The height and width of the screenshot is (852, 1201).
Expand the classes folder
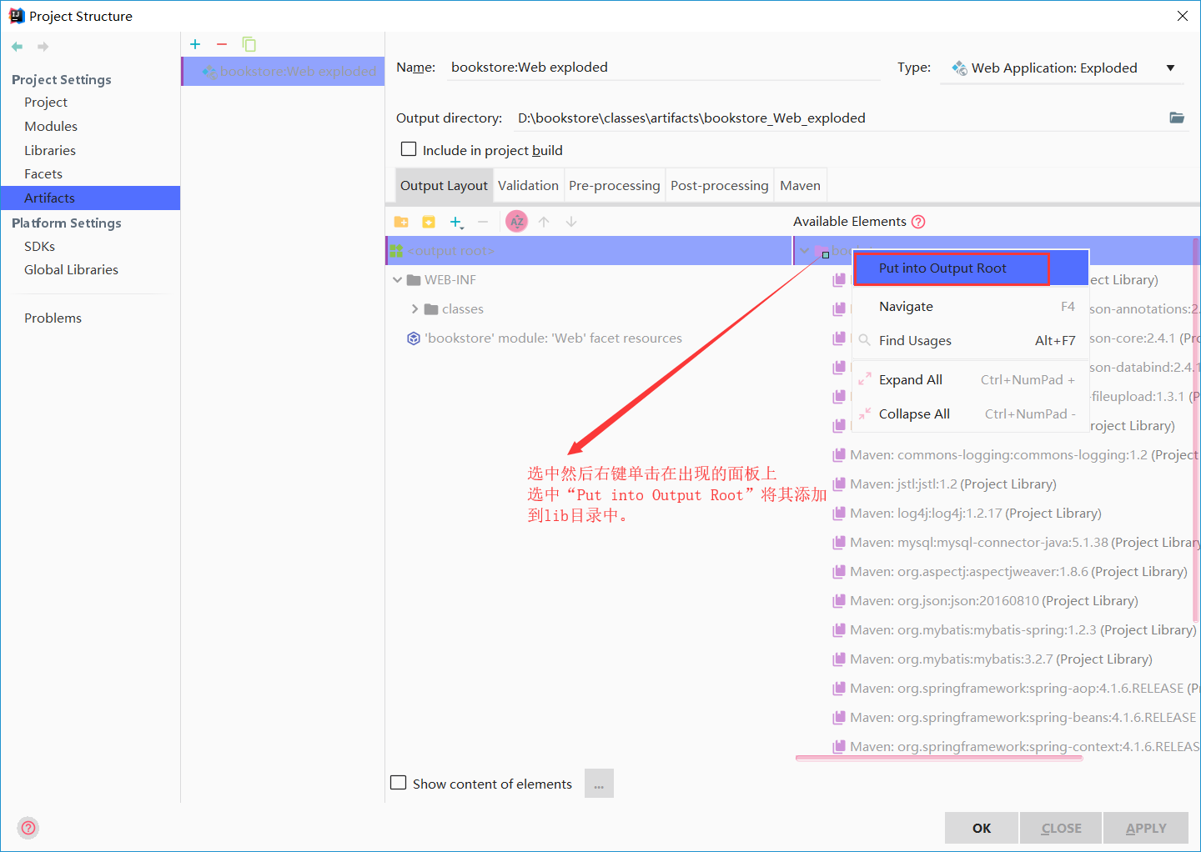point(415,309)
